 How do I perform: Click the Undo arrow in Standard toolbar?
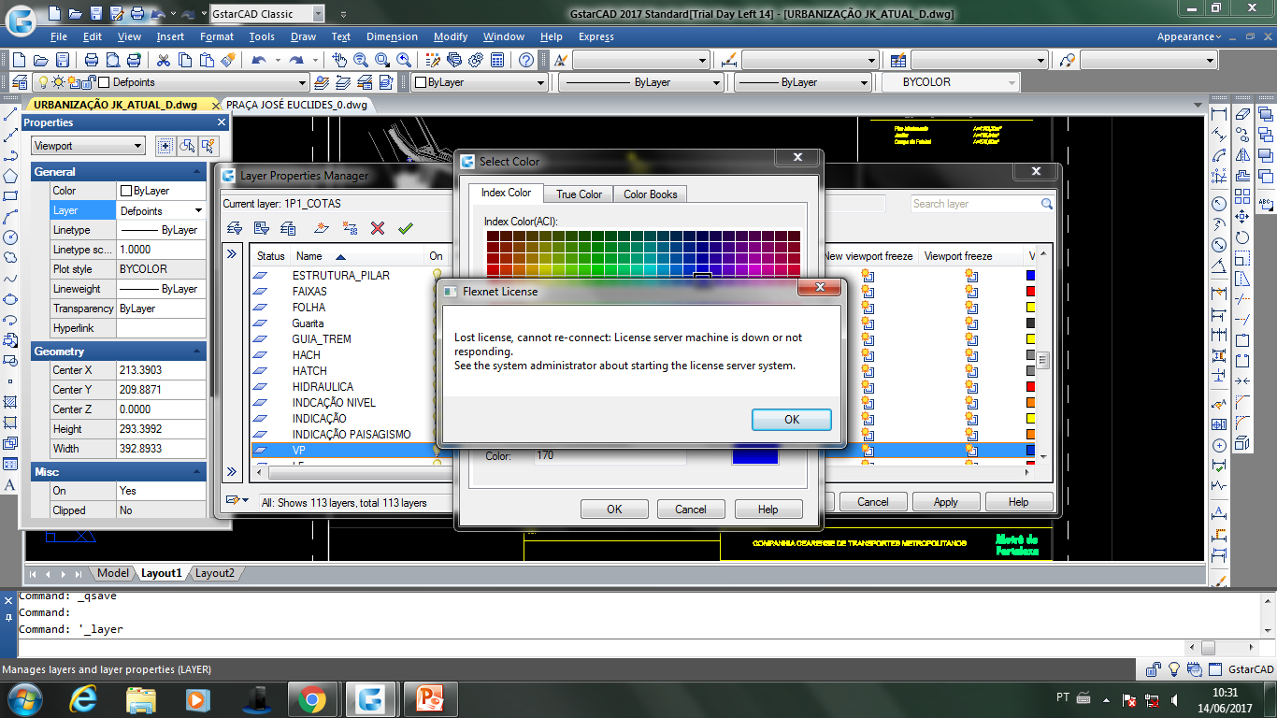[259, 60]
